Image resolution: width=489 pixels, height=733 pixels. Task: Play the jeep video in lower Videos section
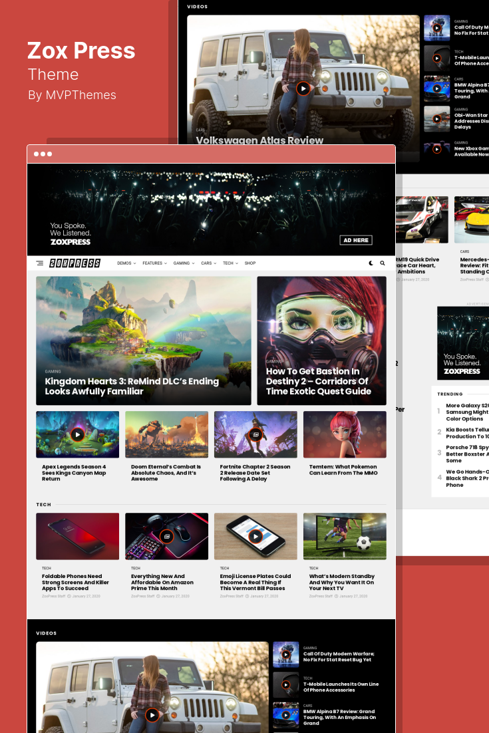[152, 715]
